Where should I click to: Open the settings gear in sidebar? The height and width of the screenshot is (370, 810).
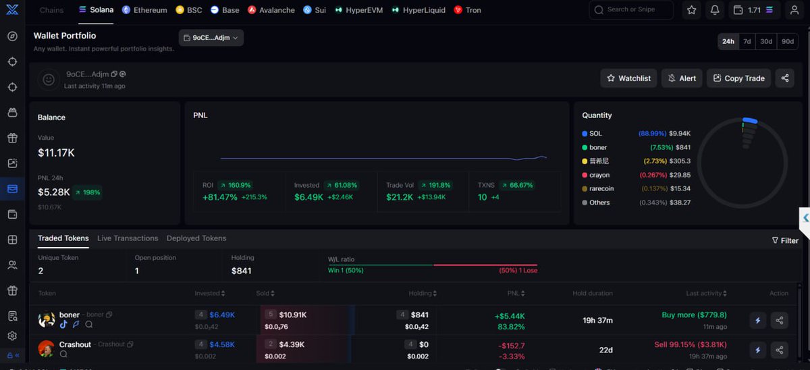(12, 336)
